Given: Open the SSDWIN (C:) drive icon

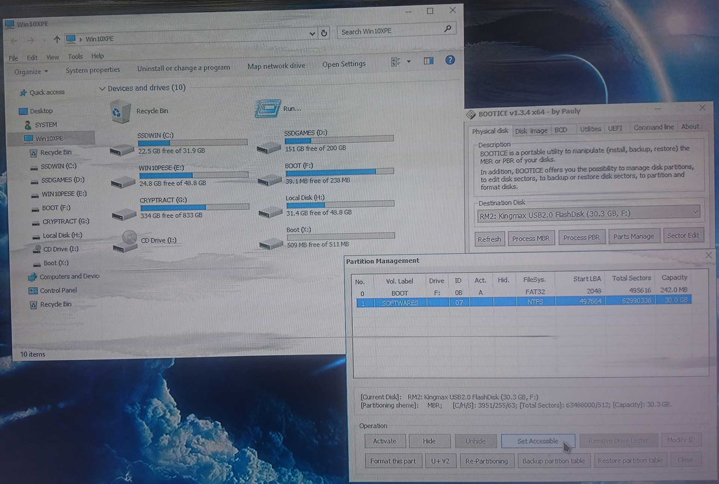Looking at the screenshot, I should pos(122,149).
